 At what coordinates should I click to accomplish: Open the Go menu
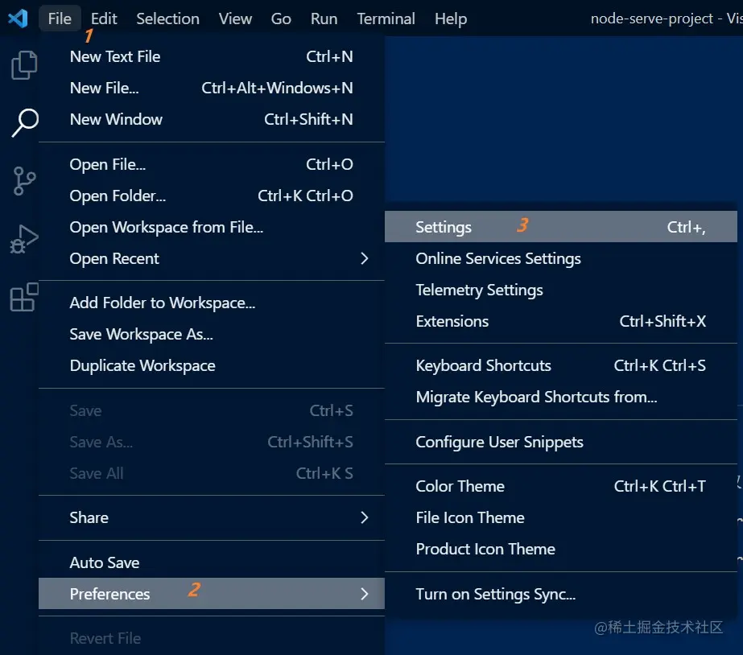280,19
